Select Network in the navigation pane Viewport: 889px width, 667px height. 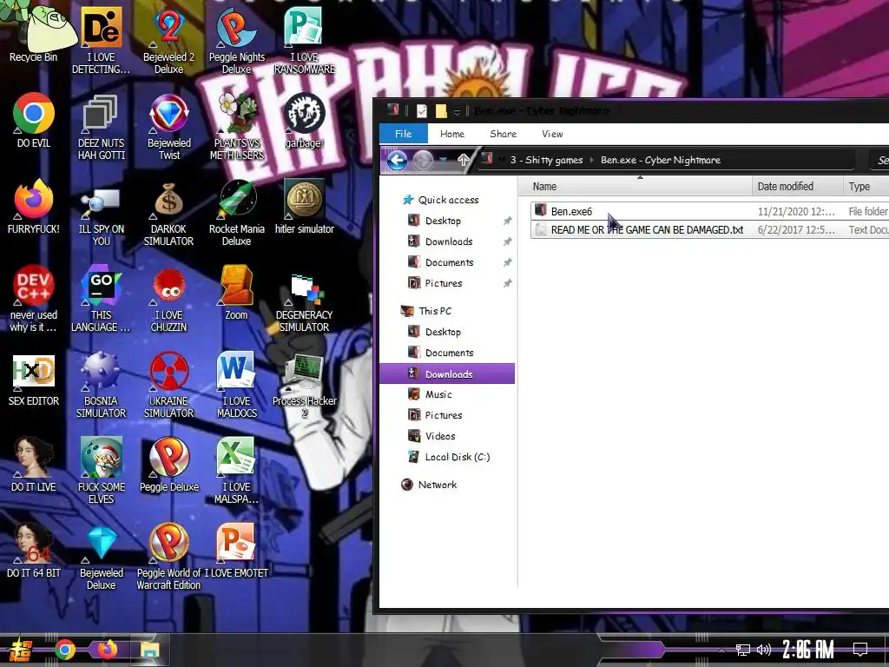tap(429, 485)
